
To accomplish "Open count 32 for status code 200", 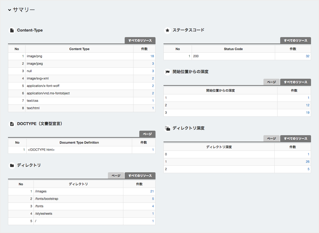I will [x=308, y=56].
